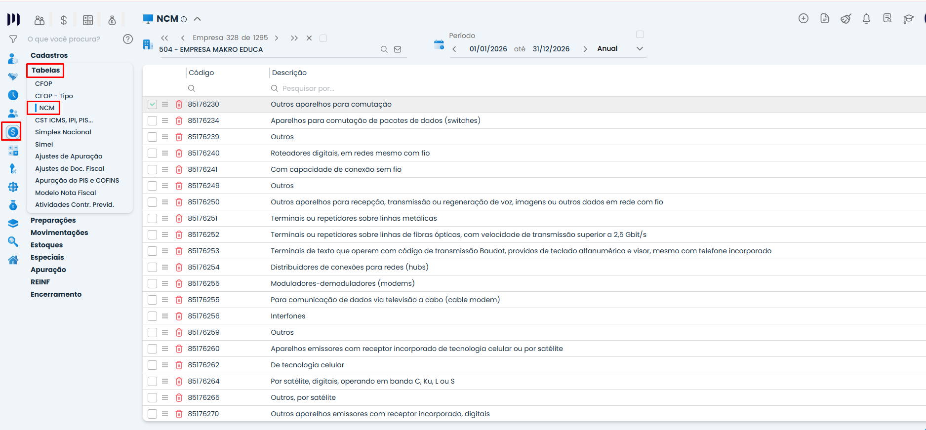Go to next company

277,38
